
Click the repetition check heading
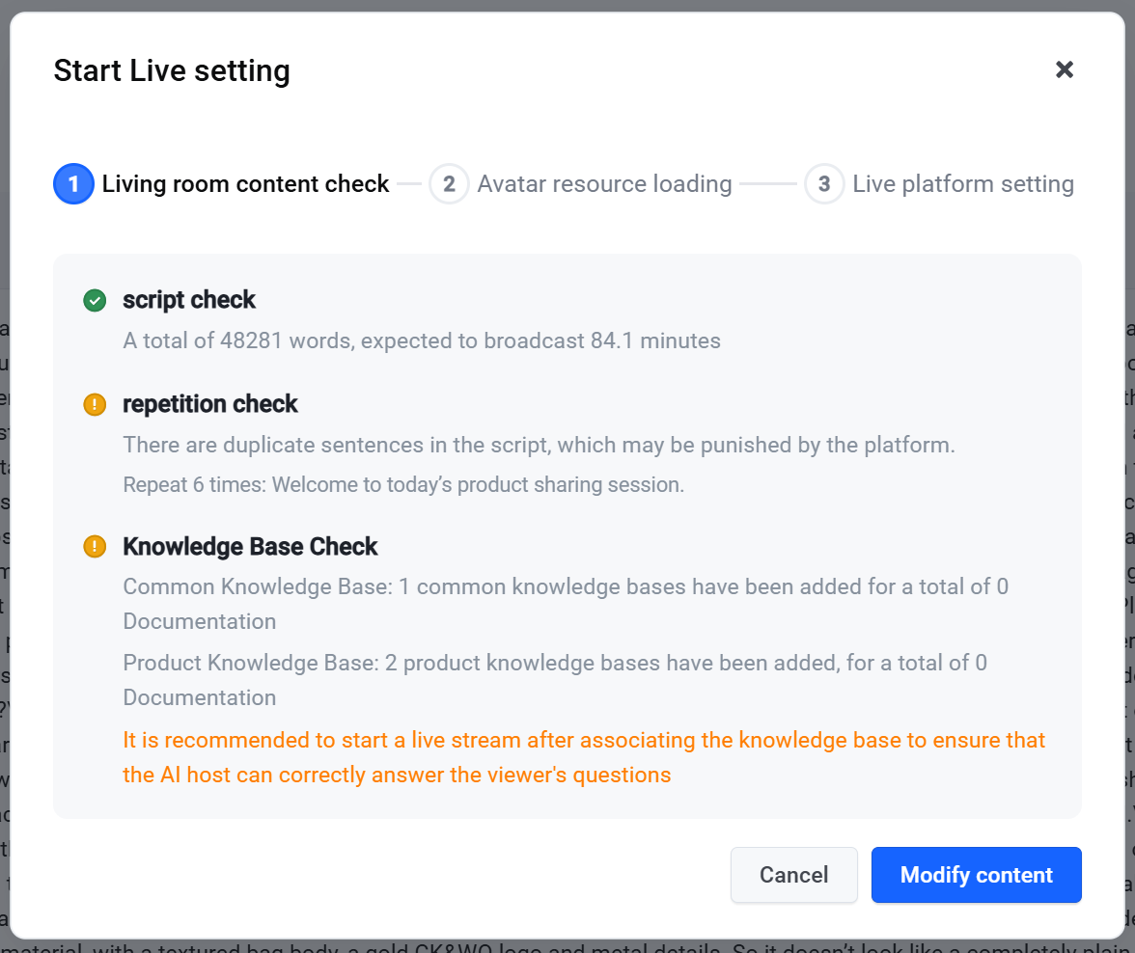(x=210, y=404)
